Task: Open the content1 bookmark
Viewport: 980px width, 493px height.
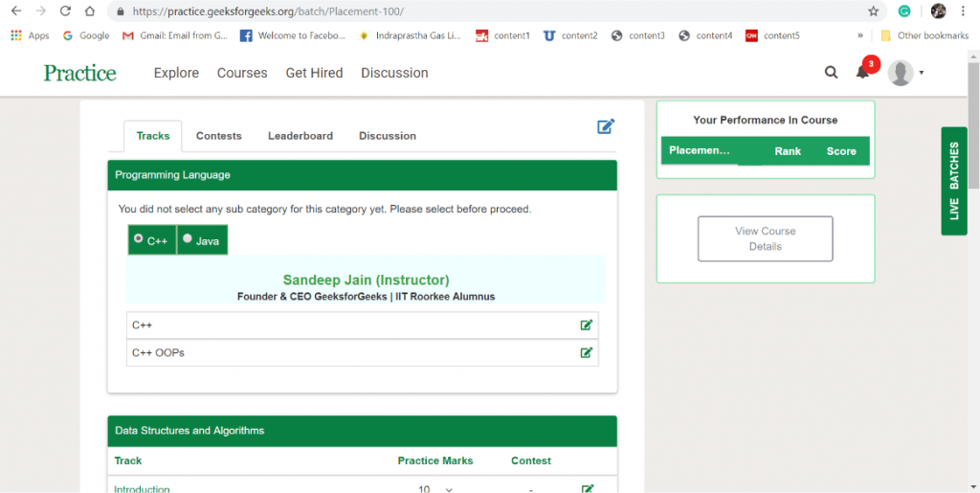Action: (x=502, y=35)
